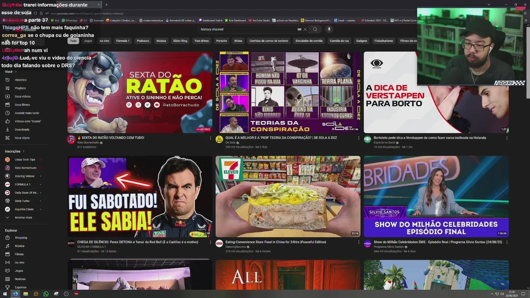
Task: Open the on-screen keyboard icon in search
Action: 299,29
